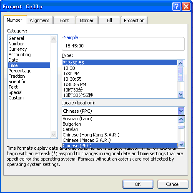Click locale list scroll down arrow
This screenshot has width=193, height=193.
coord(181,145)
